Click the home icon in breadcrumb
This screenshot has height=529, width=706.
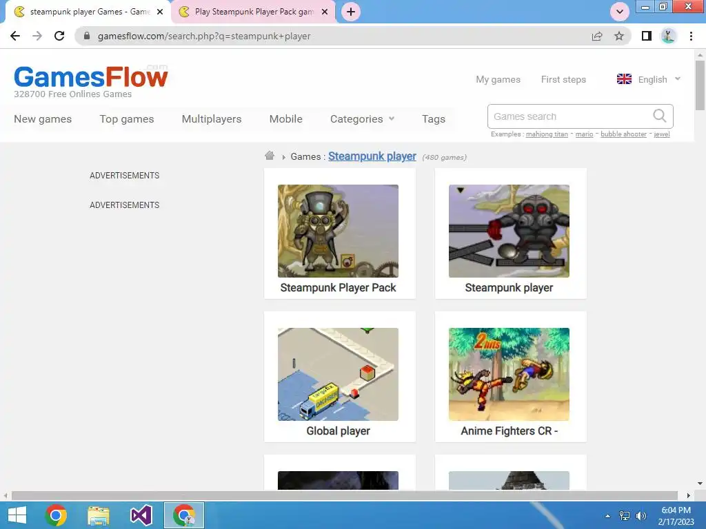coord(270,156)
